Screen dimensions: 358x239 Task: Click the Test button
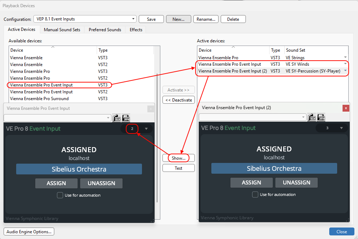pyautogui.click(x=179, y=168)
